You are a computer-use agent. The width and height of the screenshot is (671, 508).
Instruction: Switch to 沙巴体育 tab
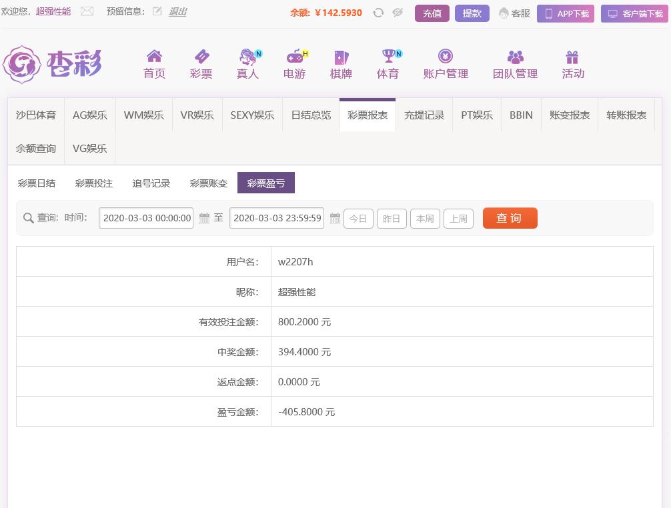(36, 115)
